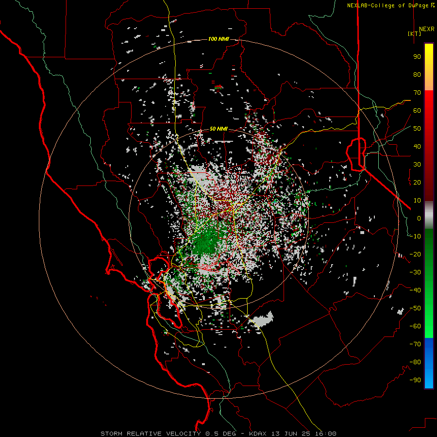The height and width of the screenshot is (437, 437).
Task: Click the 40 value on the velocity scale
Action: click(x=417, y=147)
